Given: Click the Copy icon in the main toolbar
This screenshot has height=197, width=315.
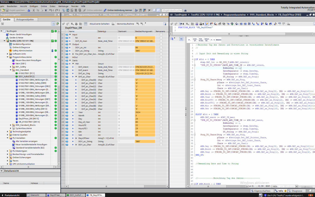Looking at the screenshot, I should click(x=38, y=10).
